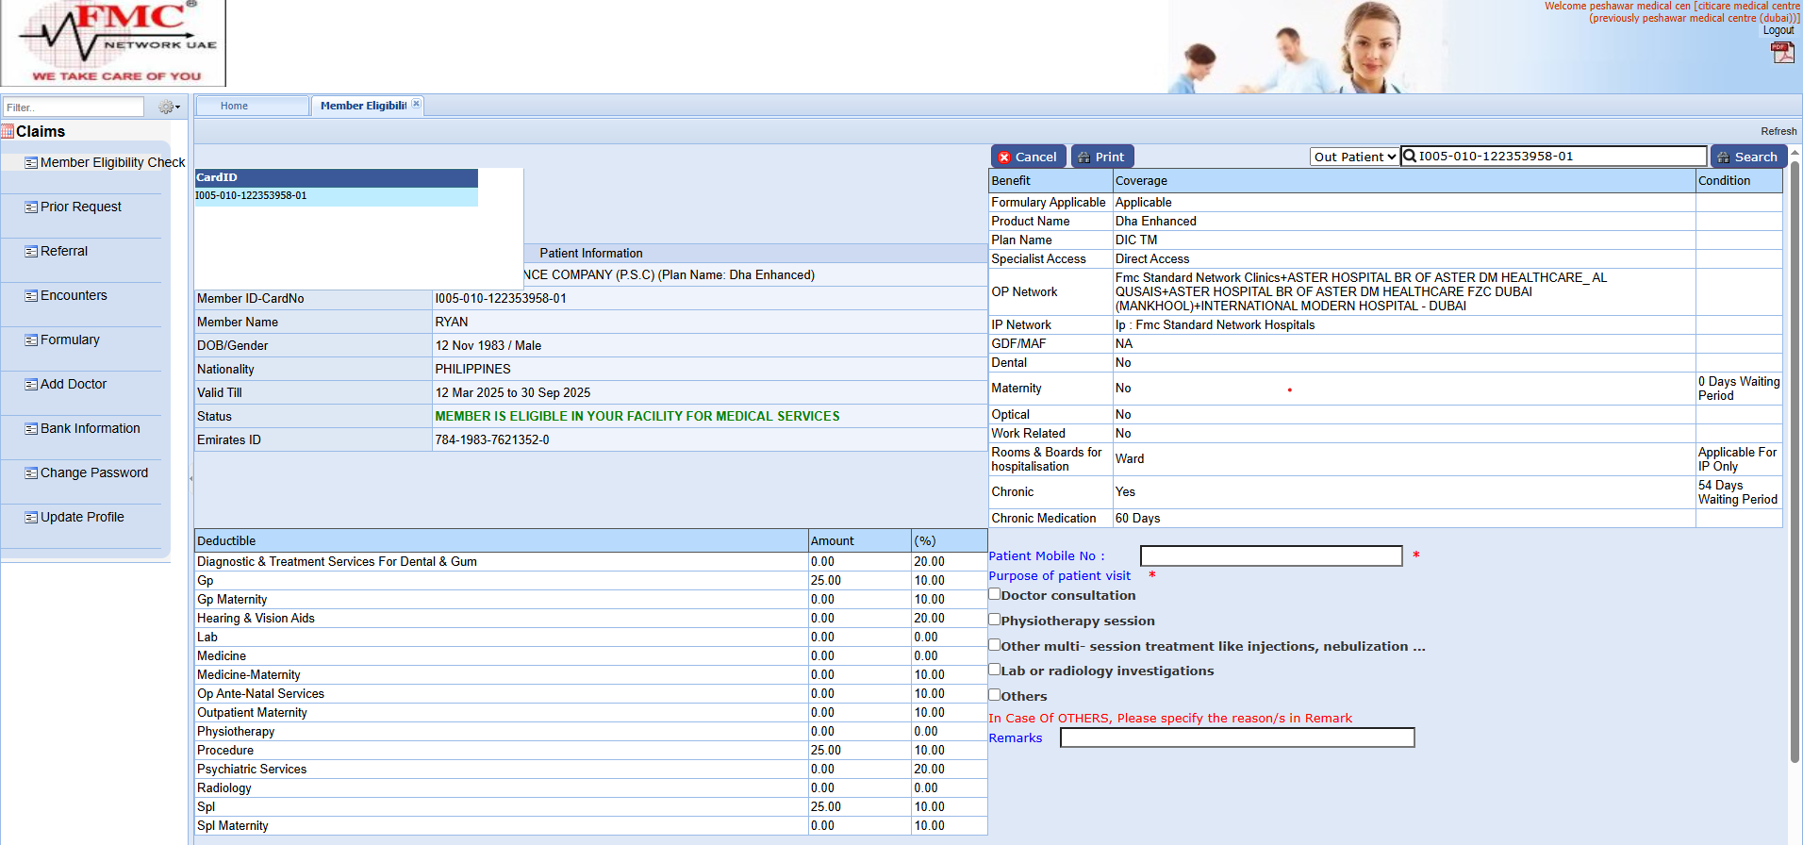This screenshot has width=1803, height=845.
Task: Open the gear settings icon beside Filter
Action: pyautogui.click(x=168, y=108)
